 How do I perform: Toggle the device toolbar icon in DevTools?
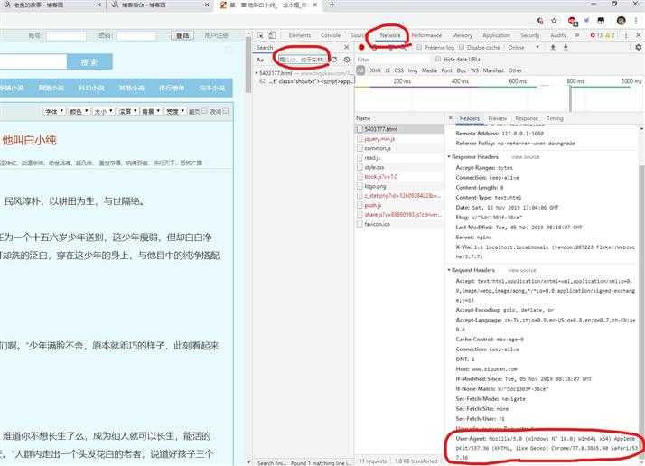pos(272,35)
